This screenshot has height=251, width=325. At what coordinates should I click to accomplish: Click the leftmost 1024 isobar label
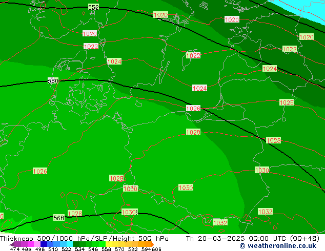[114, 61]
